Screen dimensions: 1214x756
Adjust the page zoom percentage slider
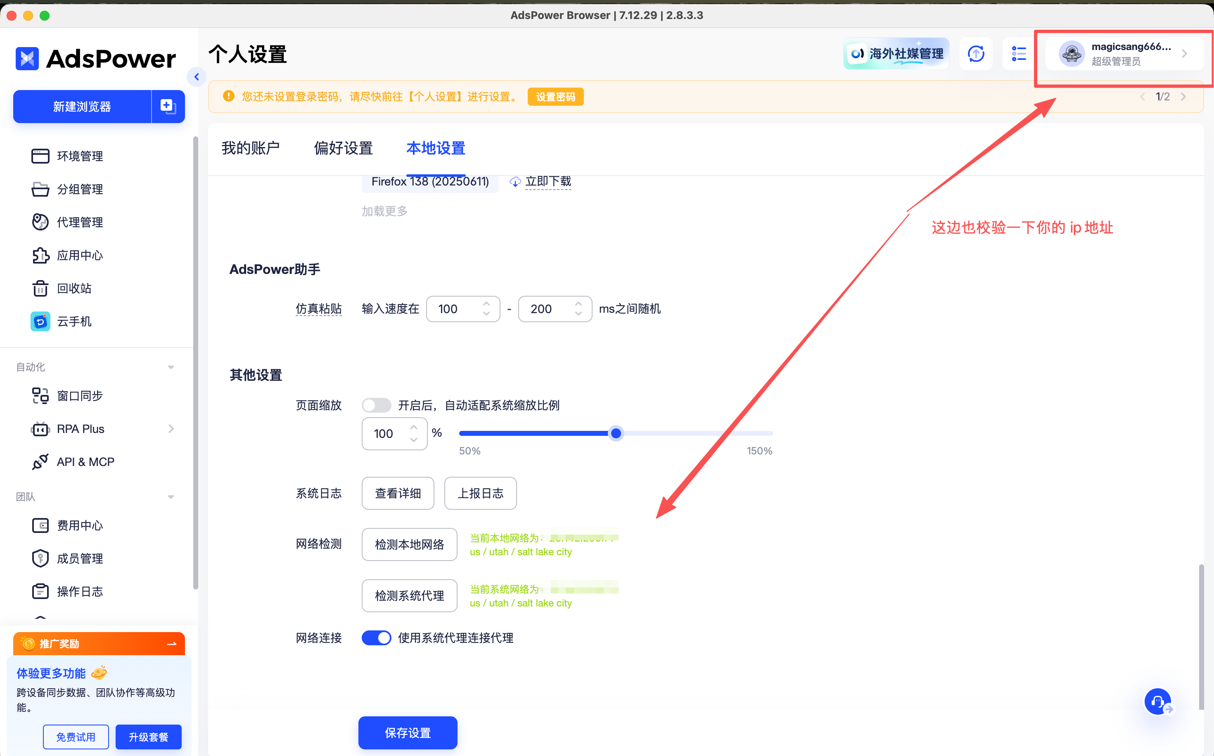tap(616, 433)
